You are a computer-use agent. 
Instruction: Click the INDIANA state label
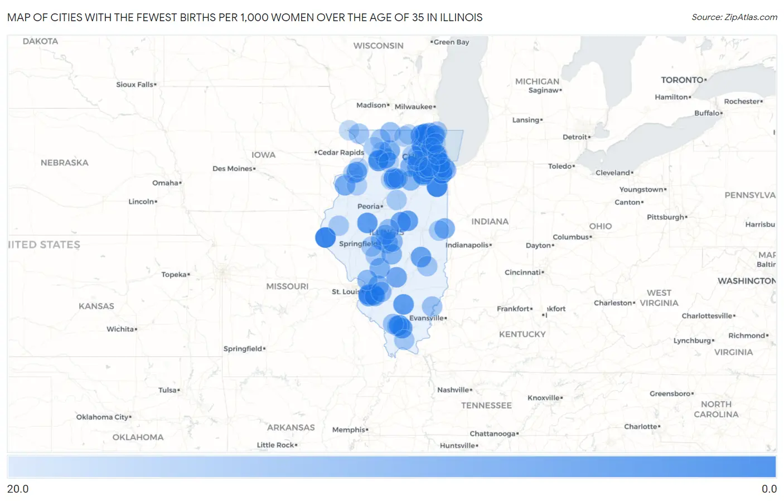[x=490, y=221]
